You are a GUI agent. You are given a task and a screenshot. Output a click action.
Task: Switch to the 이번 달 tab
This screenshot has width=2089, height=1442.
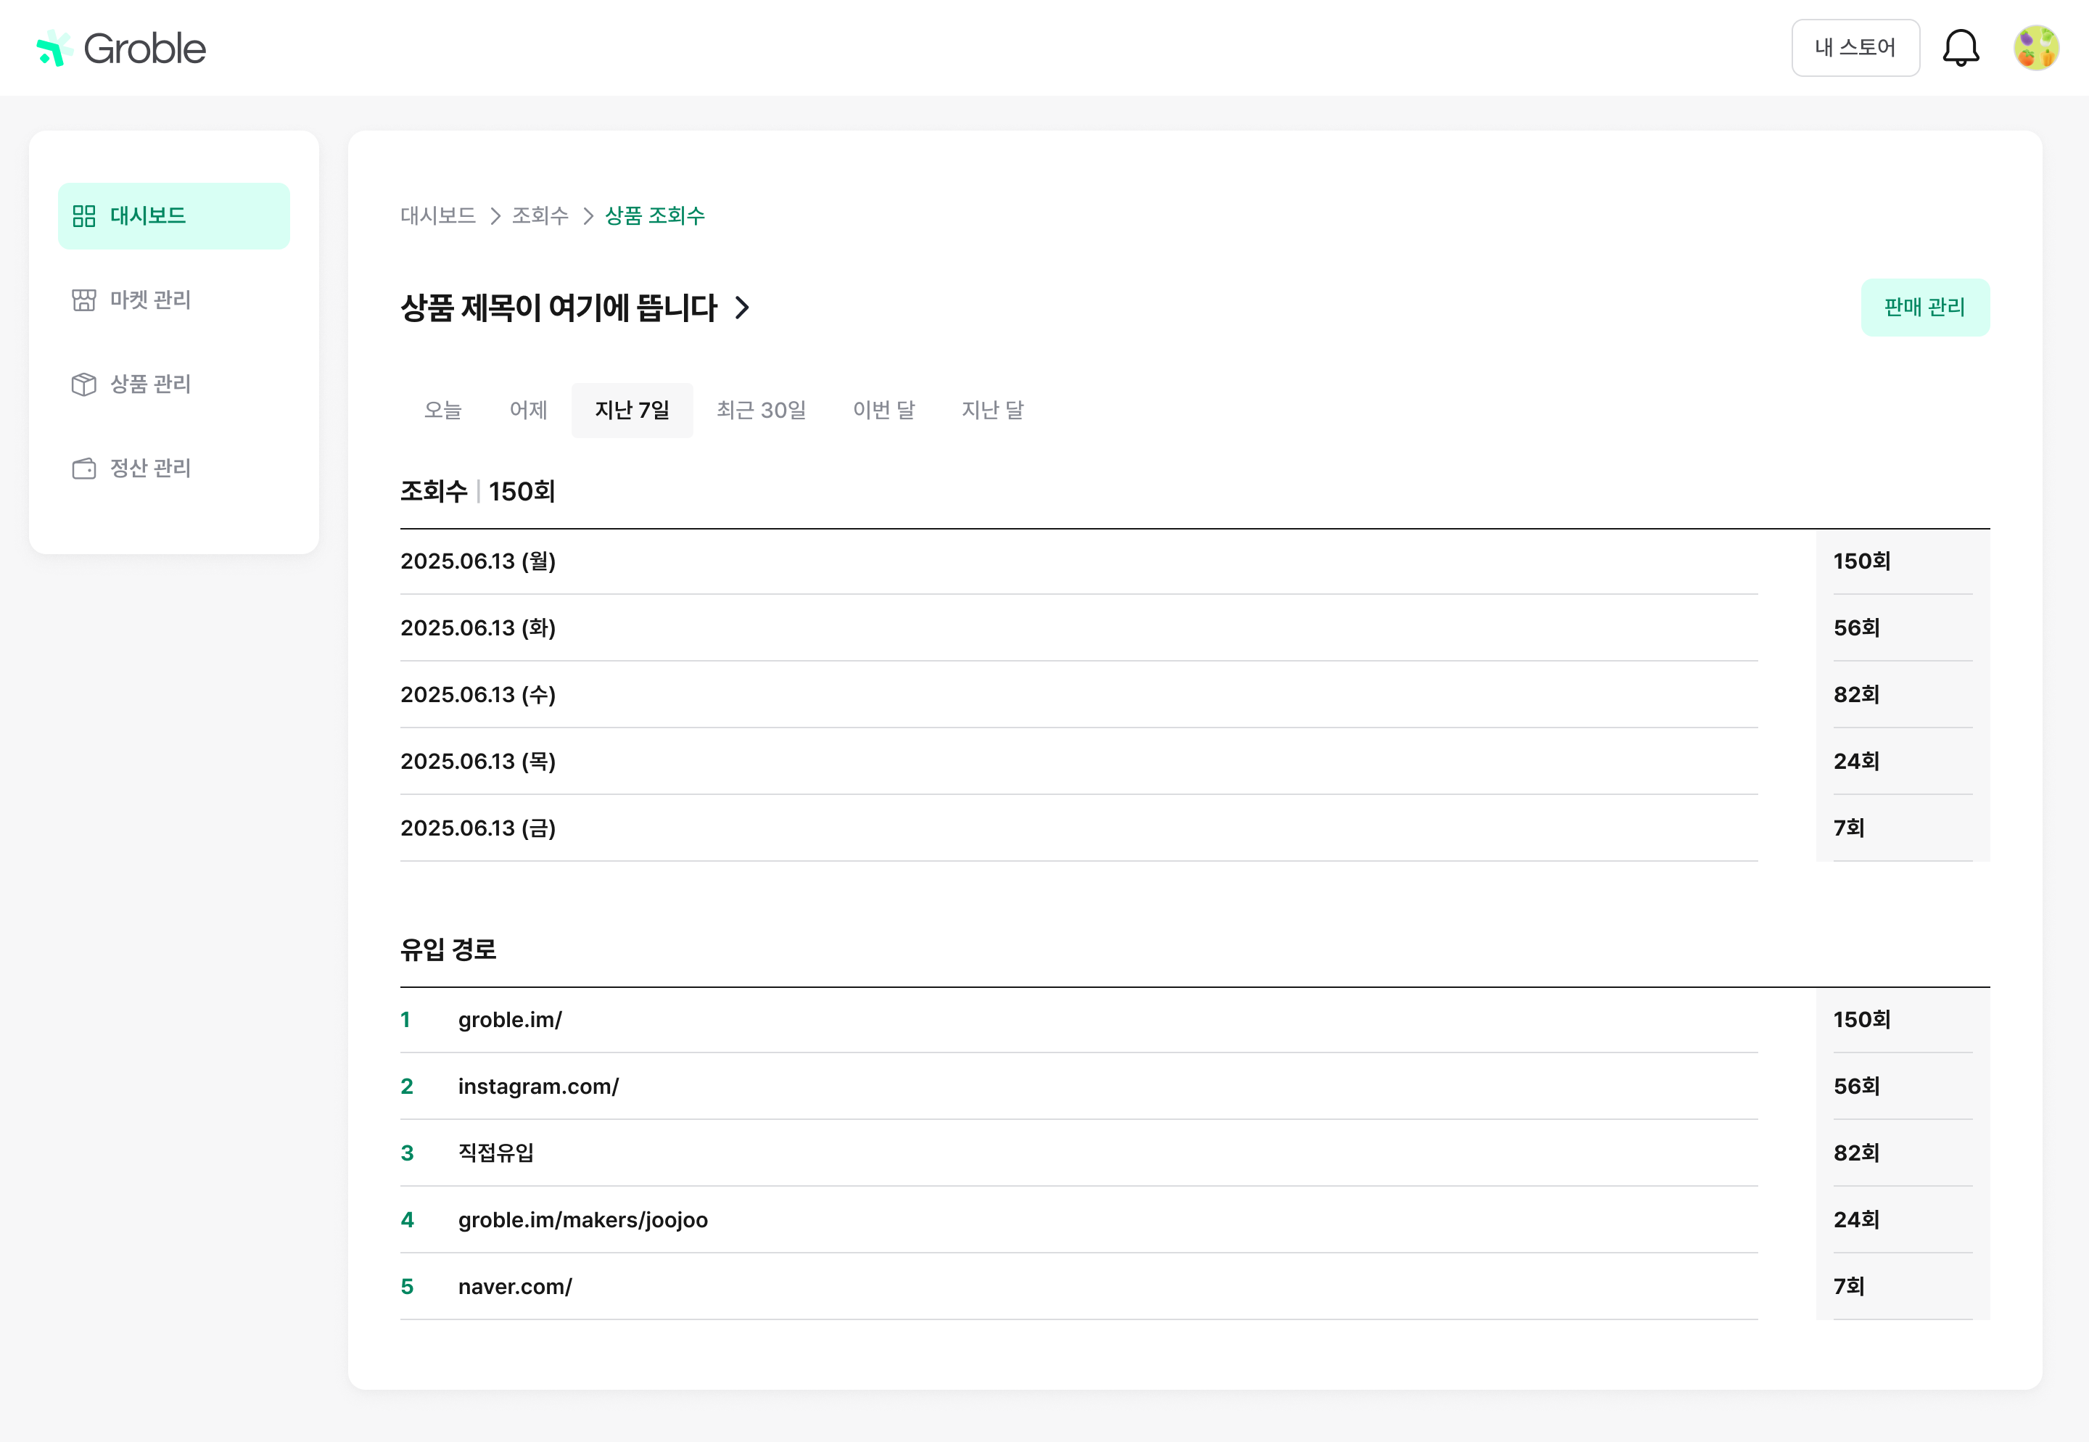[x=883, y=411]
